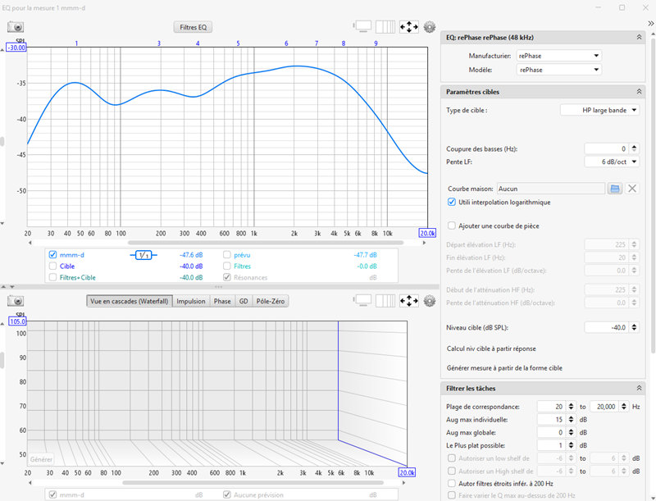Image resolution: width=656 pixels, height=501 pixels.
Task: Capture the waterfall graph with the camera icon
Action: click(16, 301)
